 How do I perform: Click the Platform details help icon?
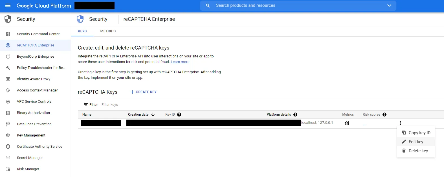[295, 115]
